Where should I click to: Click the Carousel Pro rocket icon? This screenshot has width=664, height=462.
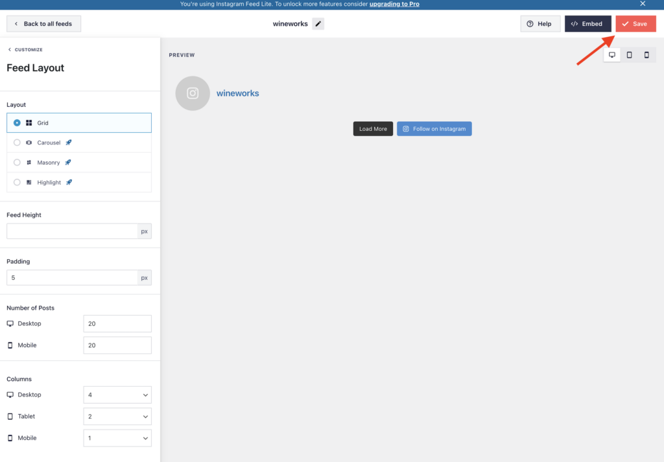tap(69, 143)
